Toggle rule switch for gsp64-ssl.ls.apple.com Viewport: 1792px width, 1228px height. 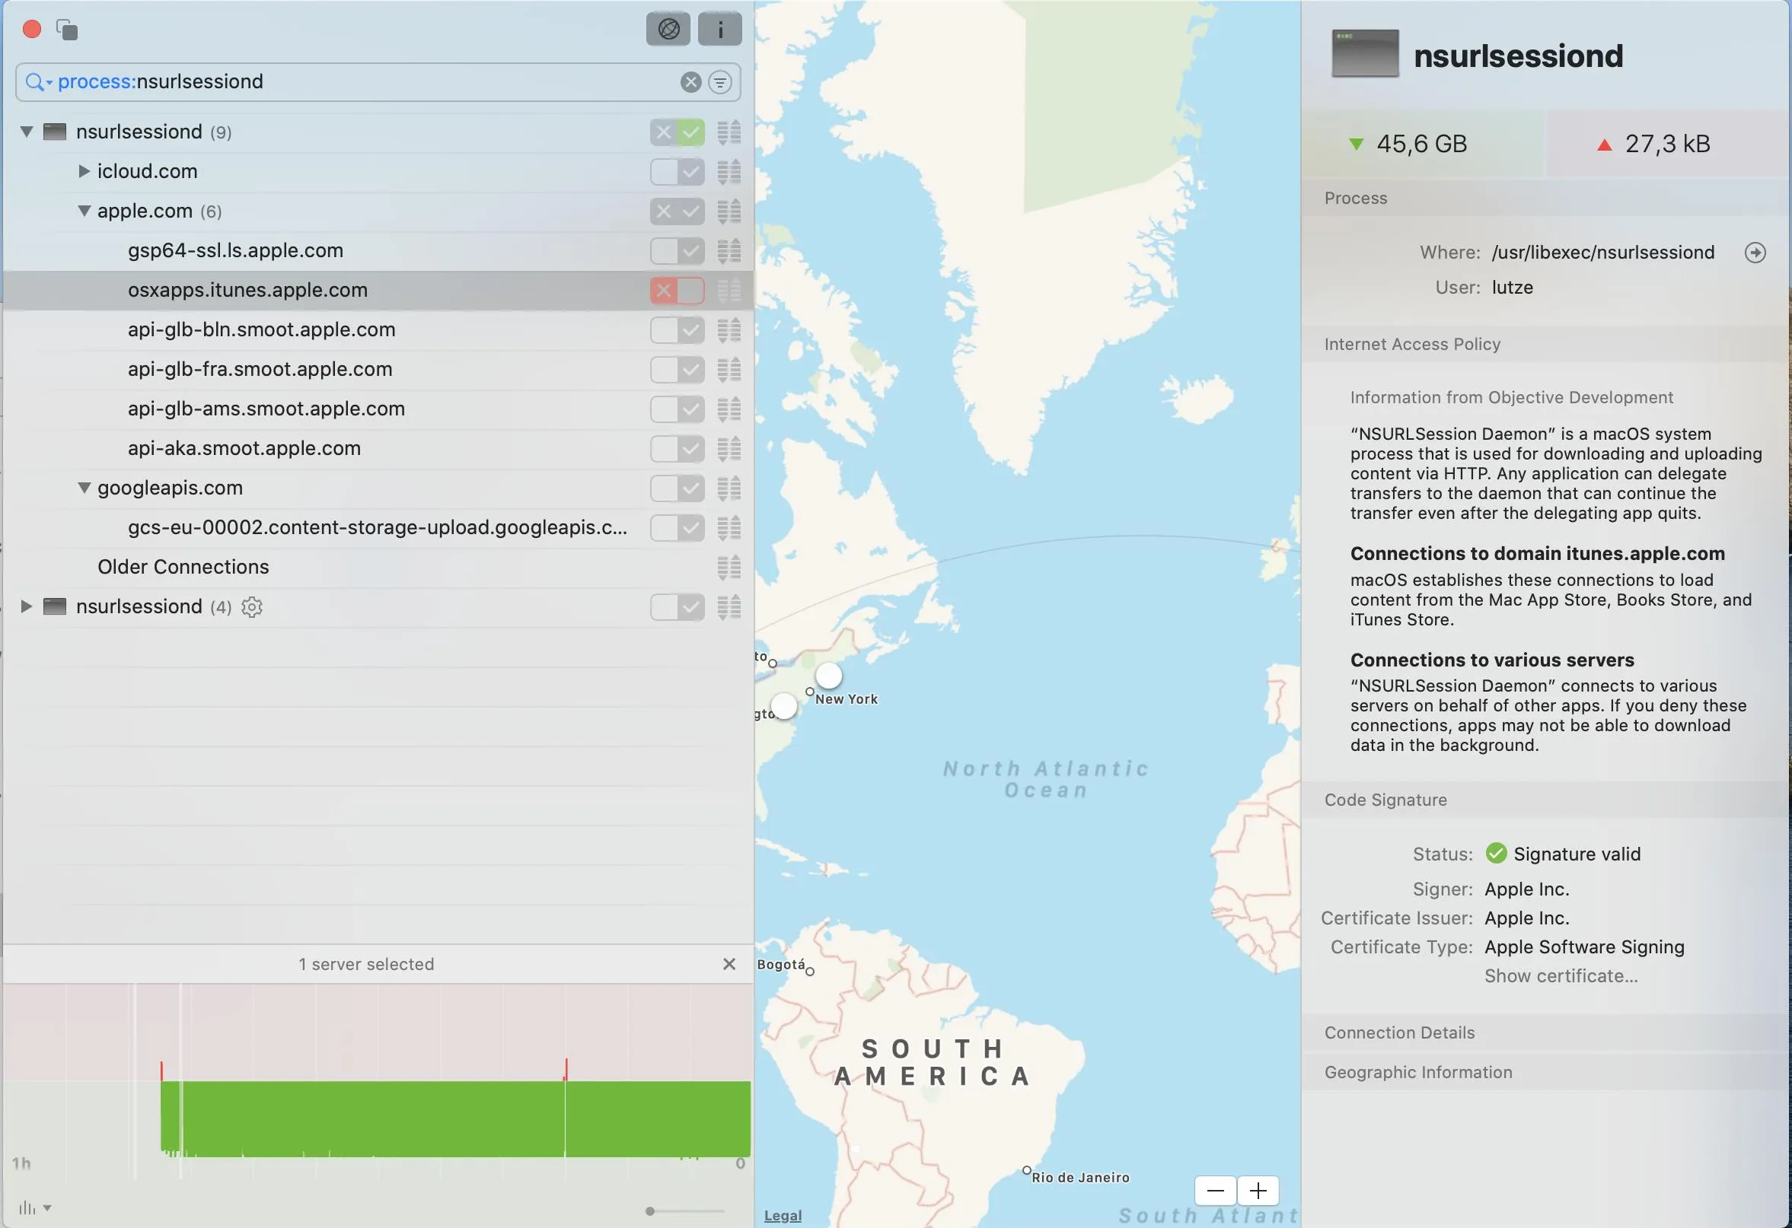pos(676,250)
